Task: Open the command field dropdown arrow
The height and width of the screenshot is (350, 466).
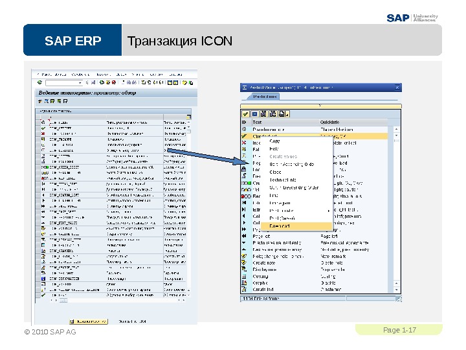Action: [80, 83]
